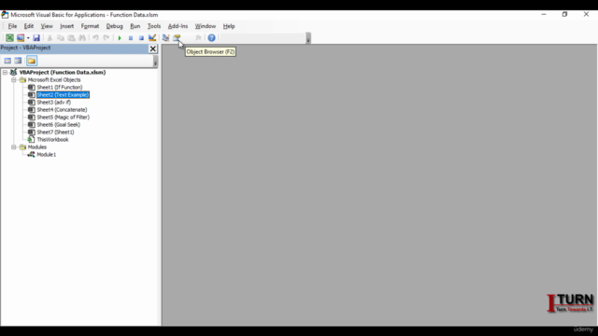Click the Cut scissors icon
Screen dimensions: 598x336
[x=50, y=37]
